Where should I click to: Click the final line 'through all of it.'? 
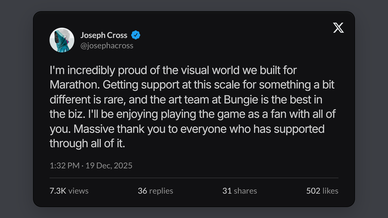pos(87,143)
